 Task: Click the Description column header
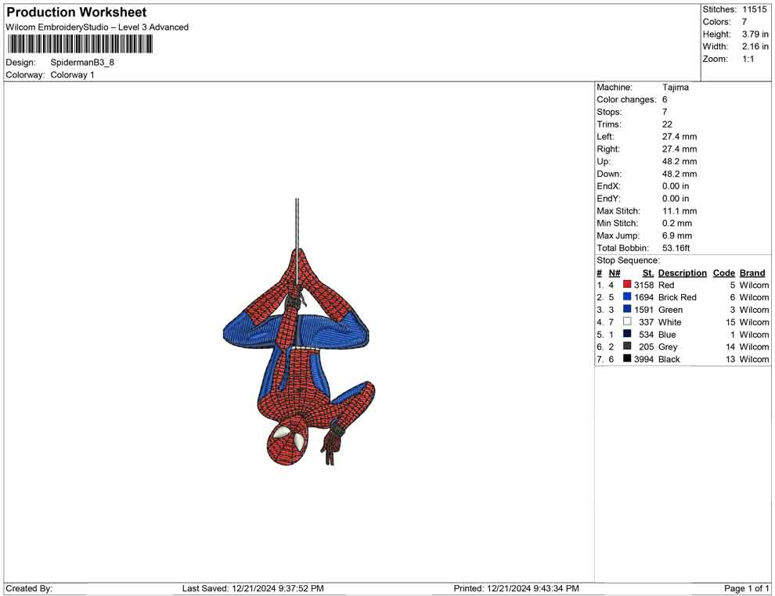click(x=682, y=273)
